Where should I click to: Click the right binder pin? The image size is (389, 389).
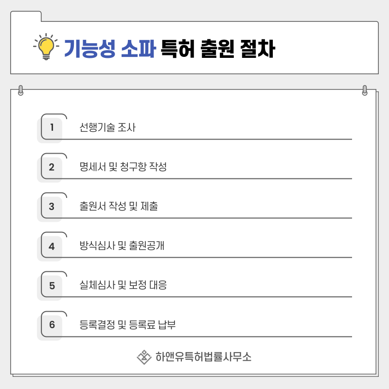coord(365,90)
